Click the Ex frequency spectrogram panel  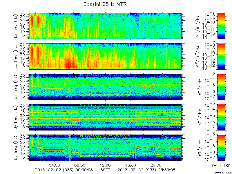(105, 26)
